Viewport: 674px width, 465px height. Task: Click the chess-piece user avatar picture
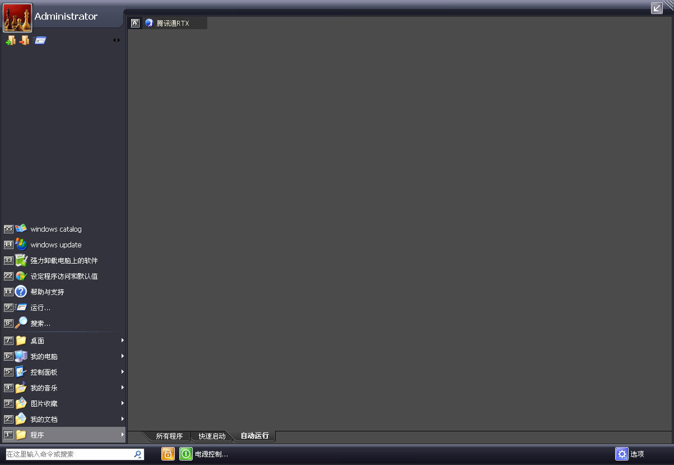pos(17,17)
